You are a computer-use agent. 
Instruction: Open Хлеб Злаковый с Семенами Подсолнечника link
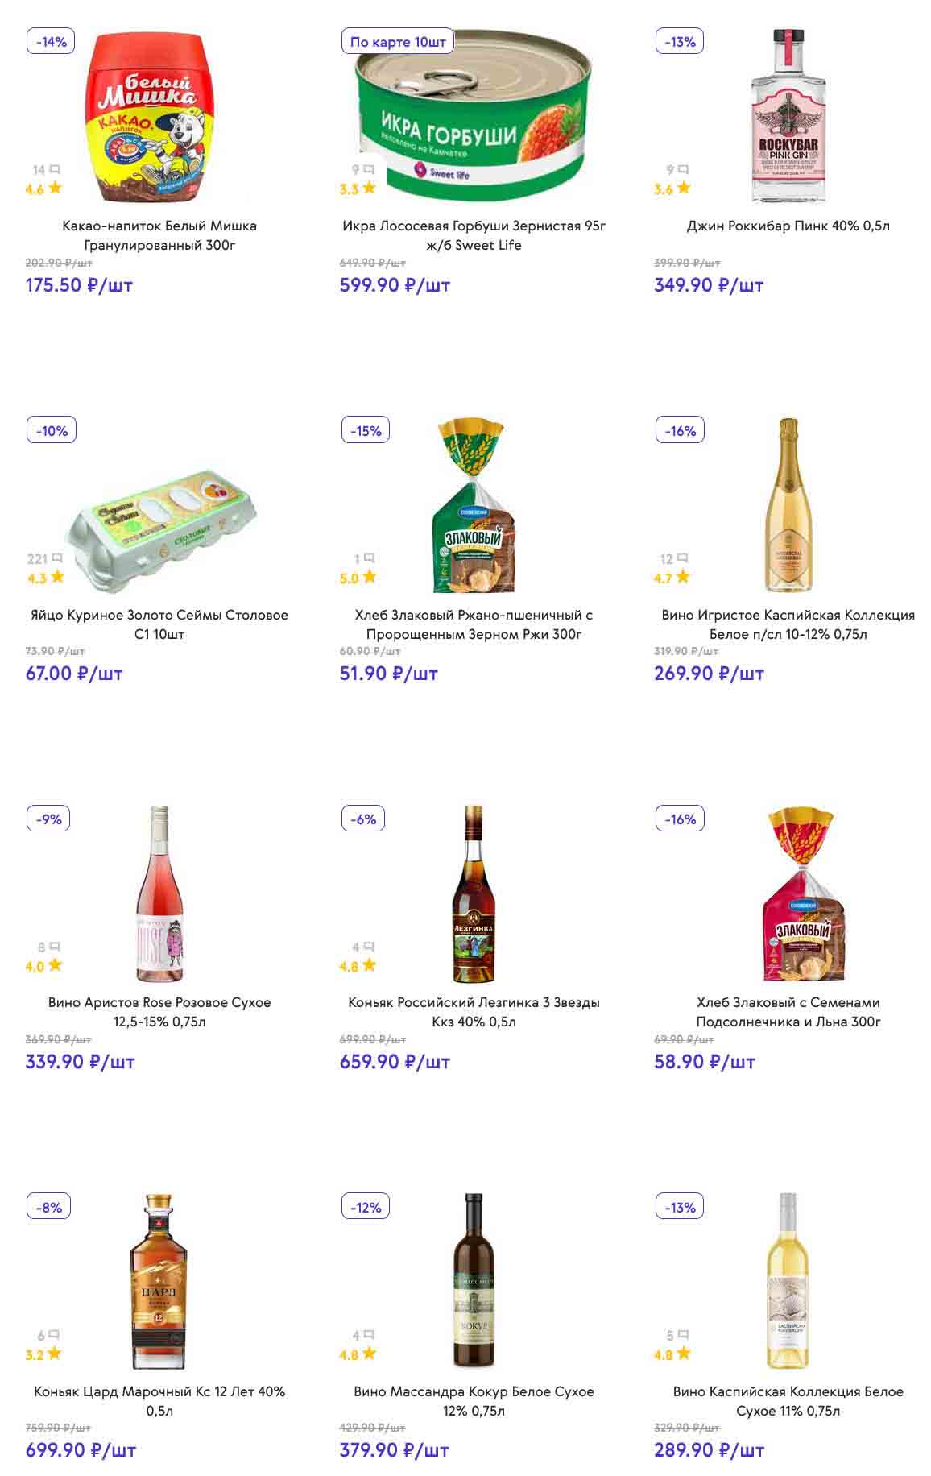coord(788,1012)
